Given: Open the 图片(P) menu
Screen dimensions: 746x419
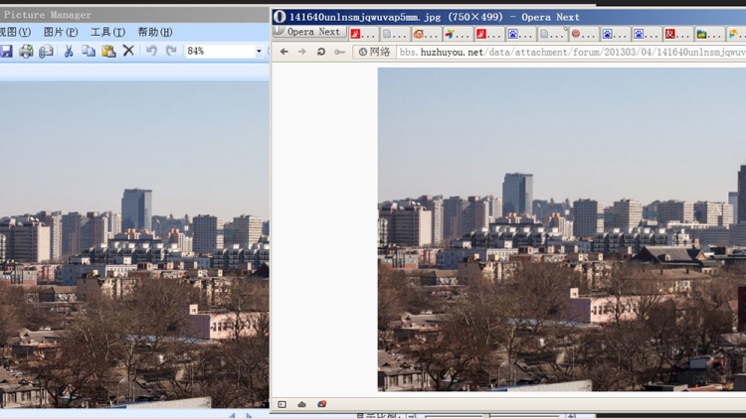Looking at the screenshot, I should pos(61,32).
